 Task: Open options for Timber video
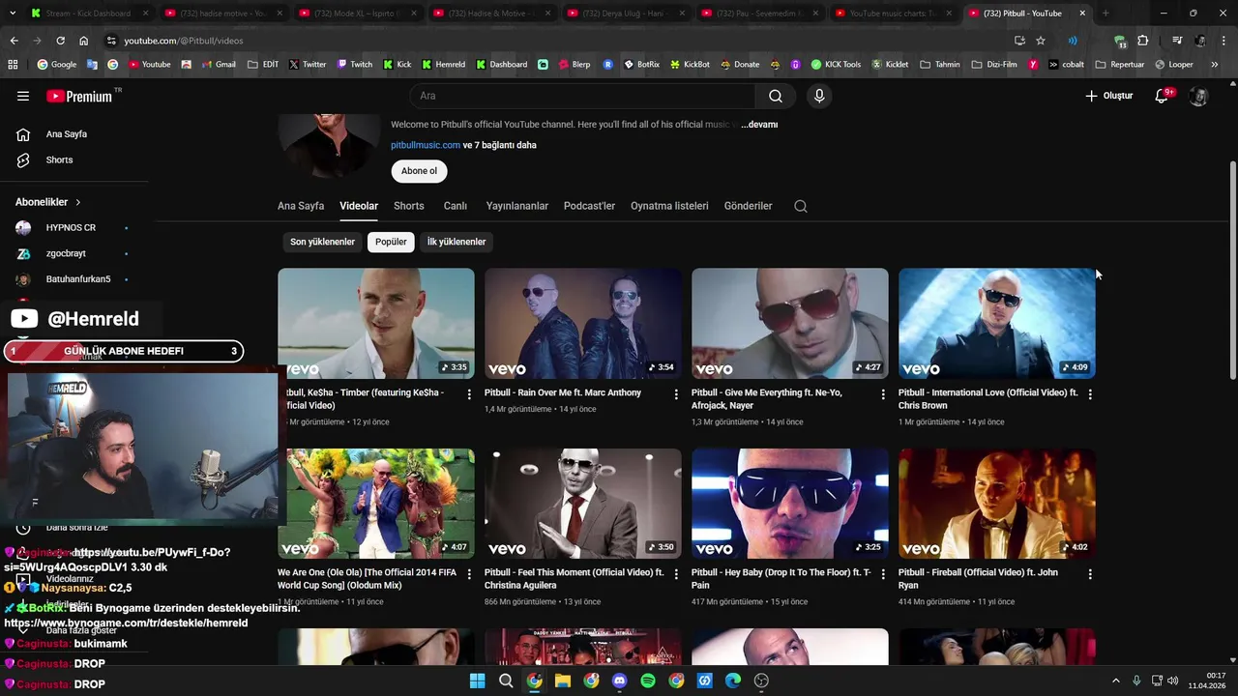[469, 394]
